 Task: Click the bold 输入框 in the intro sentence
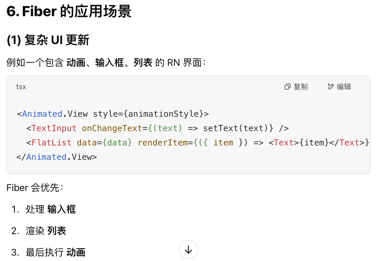(x=109, y=63)
